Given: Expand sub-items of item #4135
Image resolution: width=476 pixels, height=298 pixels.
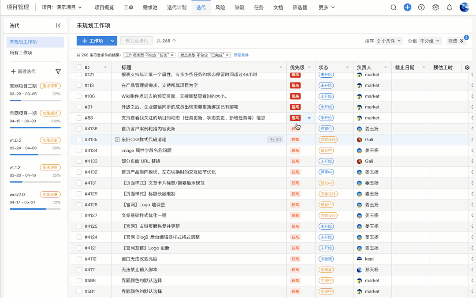Looking at the screenshot, I should (117, 140).
